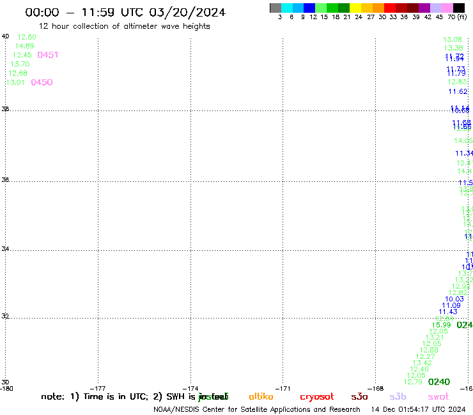Screen dimensions: 473x415
Task: Select the wave height value 13.38
Action: [453, 48]
